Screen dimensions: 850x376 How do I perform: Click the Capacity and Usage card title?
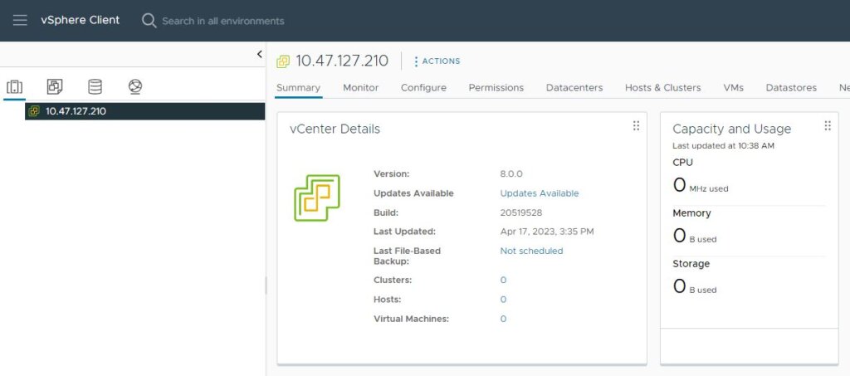[x=732, y=129]
